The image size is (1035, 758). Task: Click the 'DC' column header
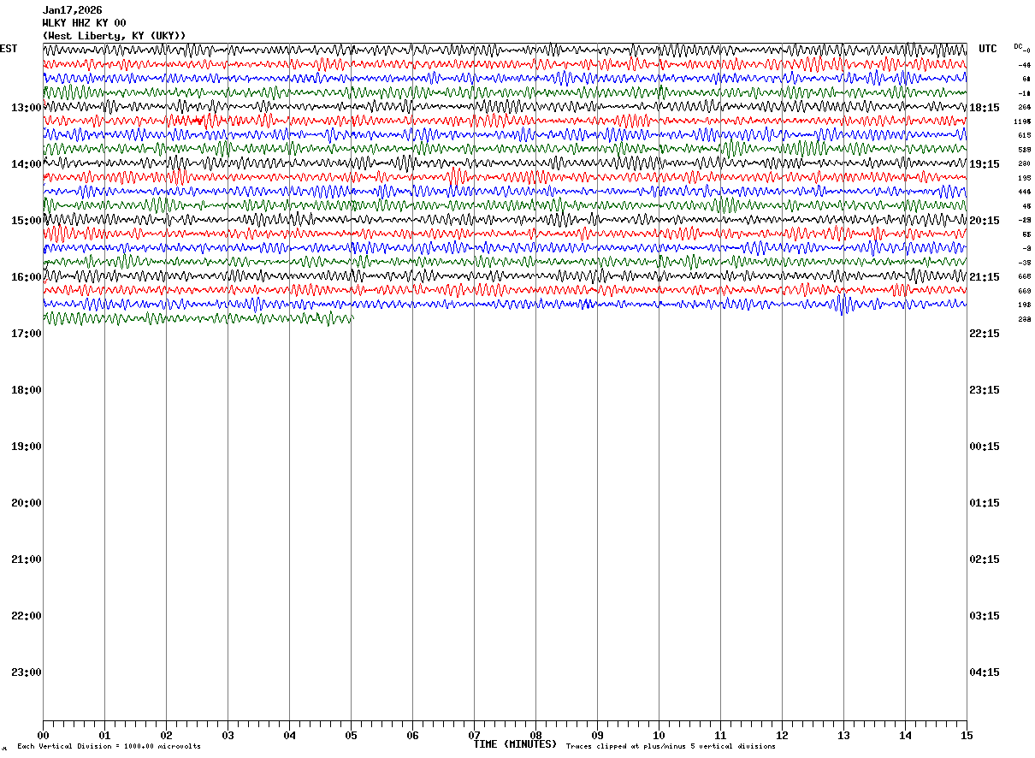(1018, 46)
